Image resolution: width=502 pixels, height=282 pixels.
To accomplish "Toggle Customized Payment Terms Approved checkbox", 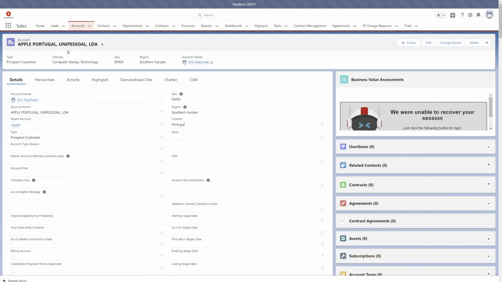I will 13,270.
